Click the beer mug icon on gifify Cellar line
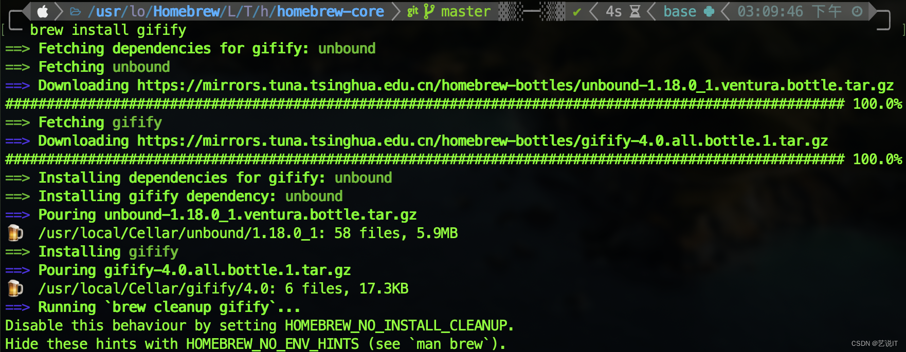The height and width of the screenshot is (352, 906). click(15, 288)
